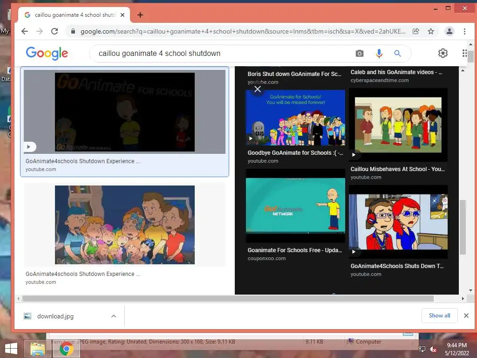The width and height of the screenshot is (477, 358).
Task: Click couponxoo.com source text
Action: tap(266, 258)
